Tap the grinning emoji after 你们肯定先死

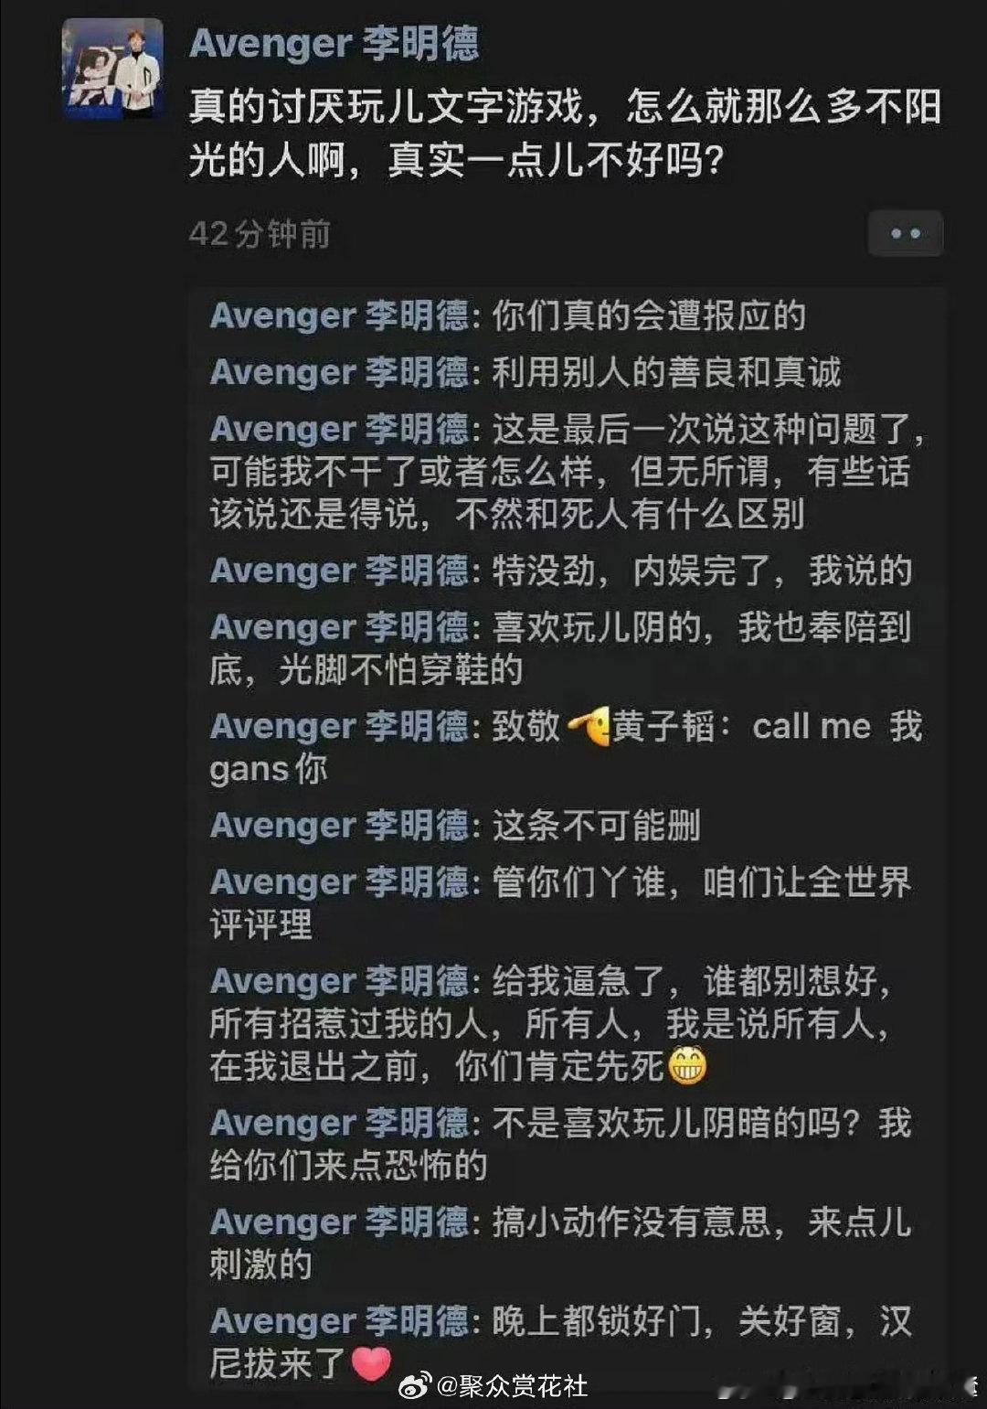pos(688,1066)
